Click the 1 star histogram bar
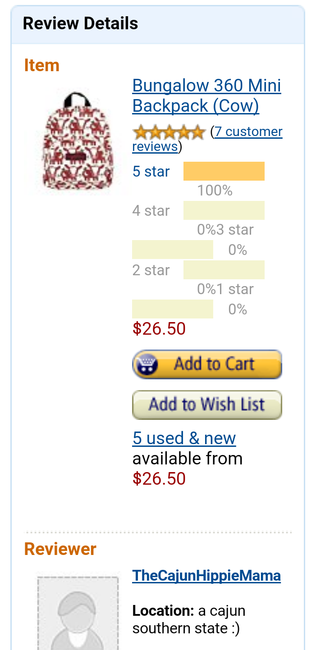This screenshot has height=650, width=316. [172, 309]
